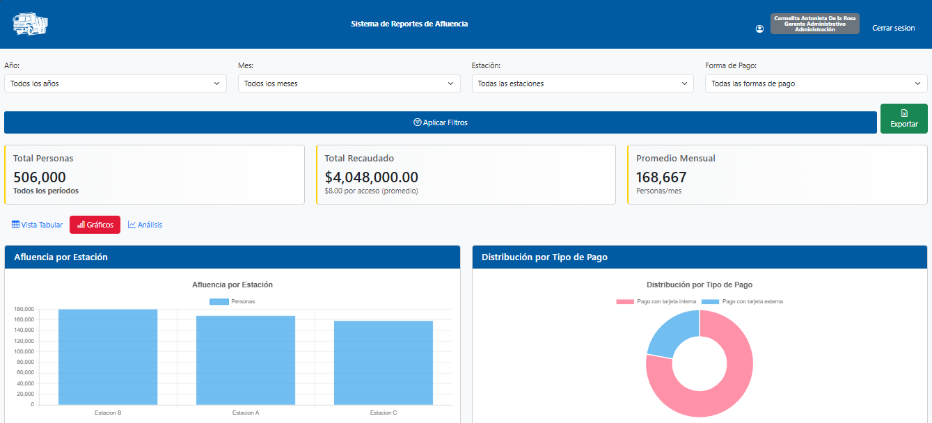Expand the Forma de Pago dropdown

point(816,83)
